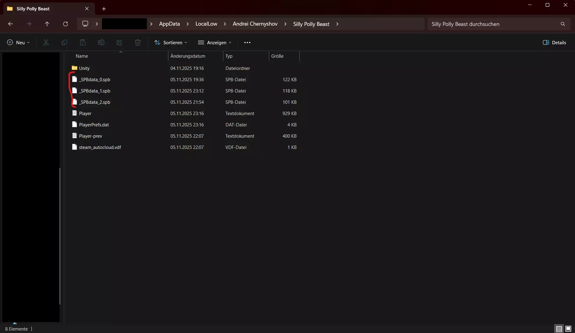Click the Delete trash can icon

(138, 42)
